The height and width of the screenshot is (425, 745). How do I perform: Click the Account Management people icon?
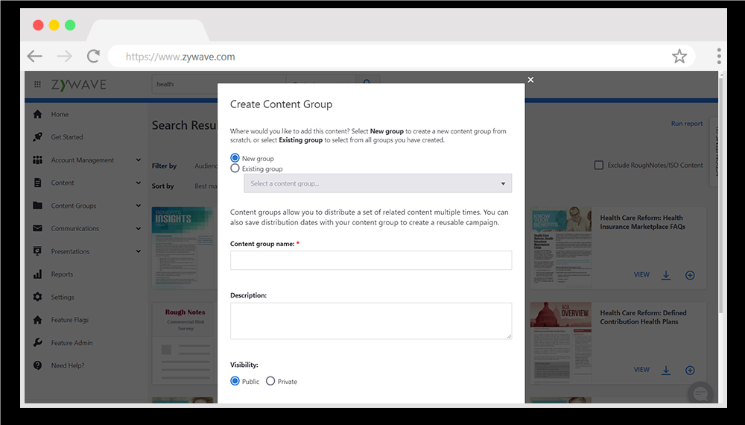point(37,160)
